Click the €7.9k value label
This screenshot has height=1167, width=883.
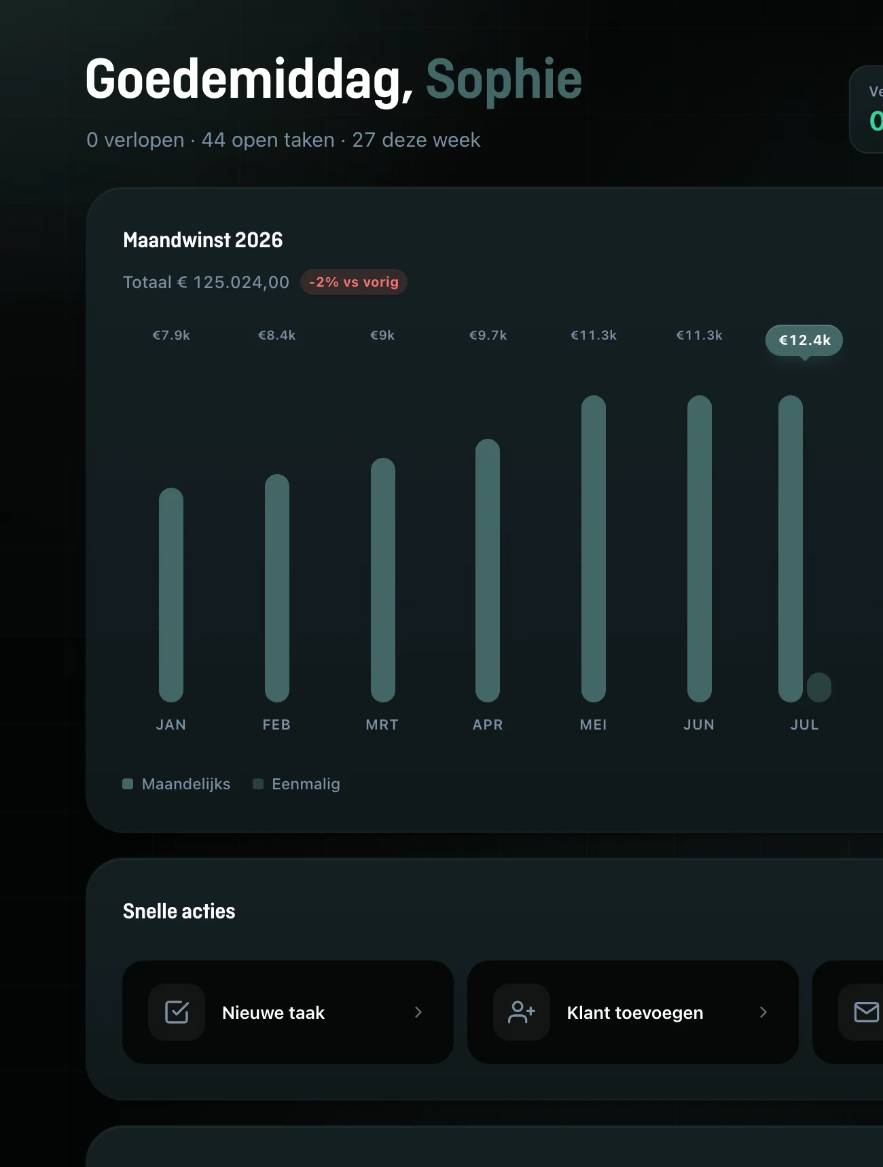(x=171, y=335)
